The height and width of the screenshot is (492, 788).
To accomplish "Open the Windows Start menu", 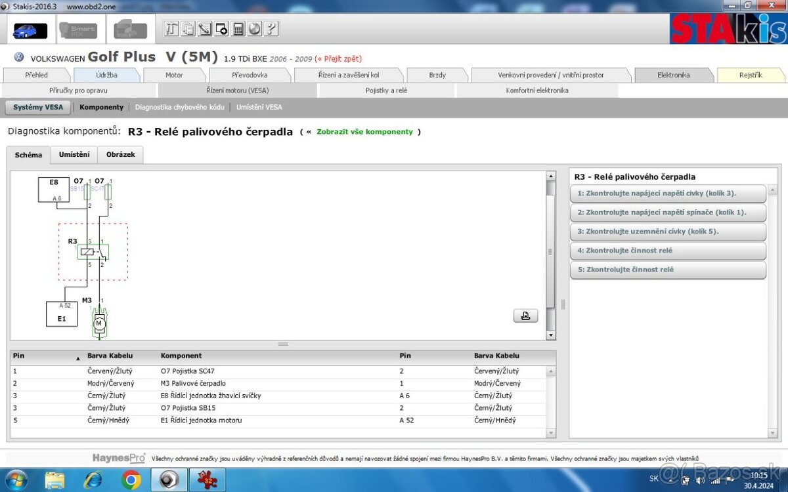I will pos(16,480).
